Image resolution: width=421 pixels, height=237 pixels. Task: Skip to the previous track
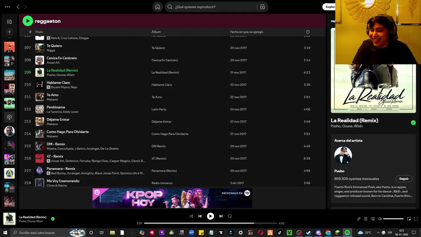(x=200, y=216)
